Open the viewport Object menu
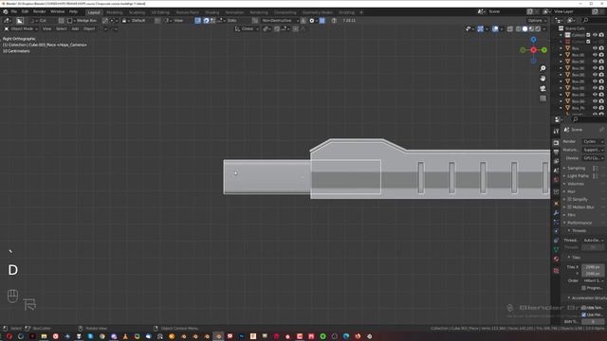Screen dimensions: 607x341 pos(89,29)
